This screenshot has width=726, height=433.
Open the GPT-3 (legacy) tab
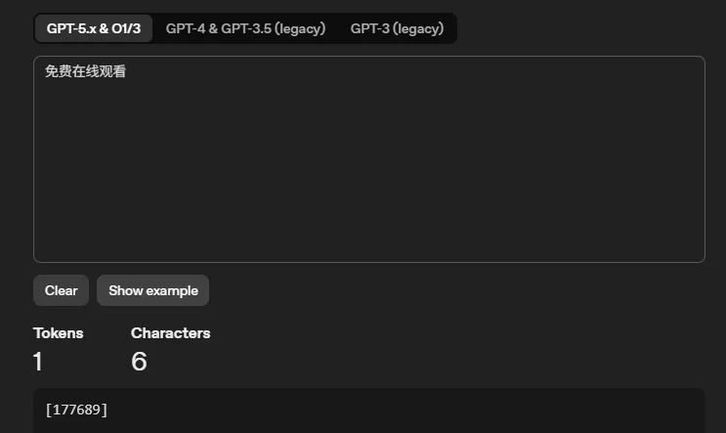(397, 28)
